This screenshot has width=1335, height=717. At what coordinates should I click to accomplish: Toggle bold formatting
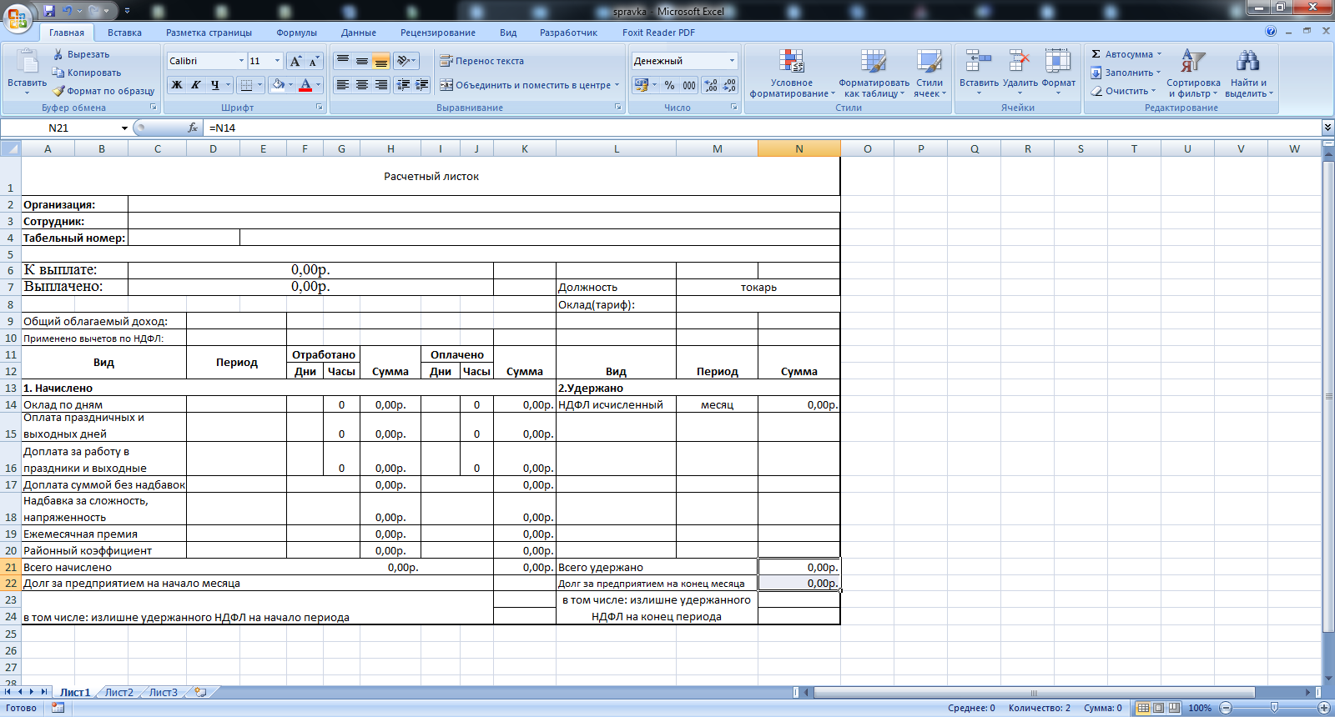(177, 85)
